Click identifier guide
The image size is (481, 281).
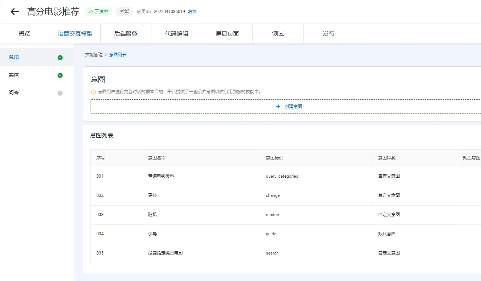(271, 234)
